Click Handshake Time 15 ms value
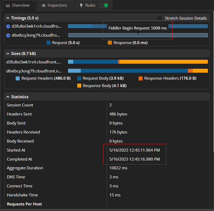This screenshot has height=211, width=214. pyautogui.click(x=115, y=195)
